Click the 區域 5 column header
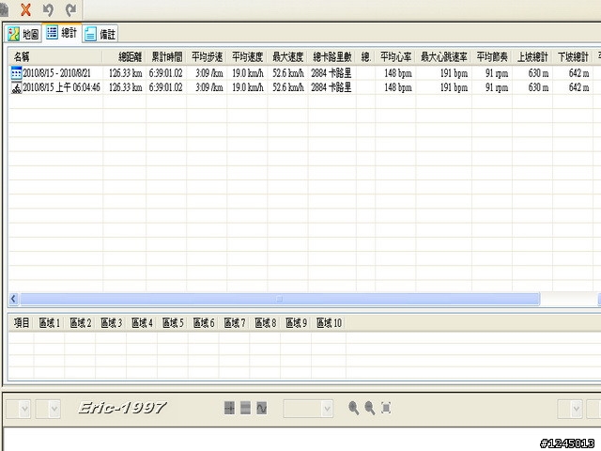The height and width of the screenshot is (451, 601). pyautogui.click(x=173, y=323)
